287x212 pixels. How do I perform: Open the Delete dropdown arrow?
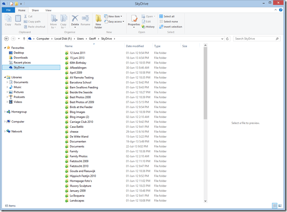click(x=75, y=28)
